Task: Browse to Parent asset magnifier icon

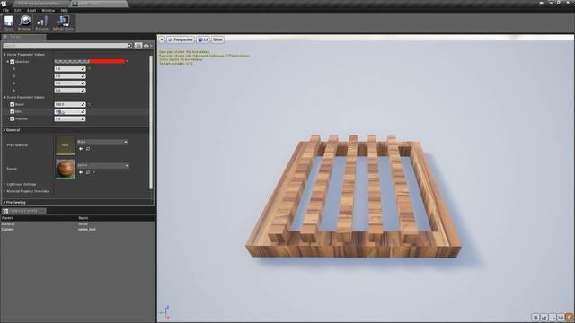Action: tap(88, 172)
